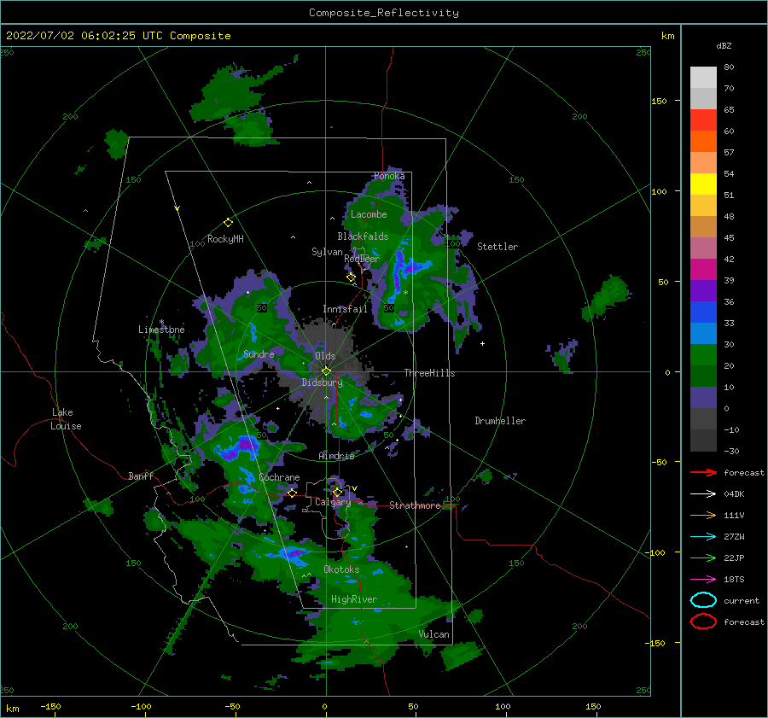This screenshot has height=718, width=768.
Task: Click the Calgary city label
Action: 333,502
